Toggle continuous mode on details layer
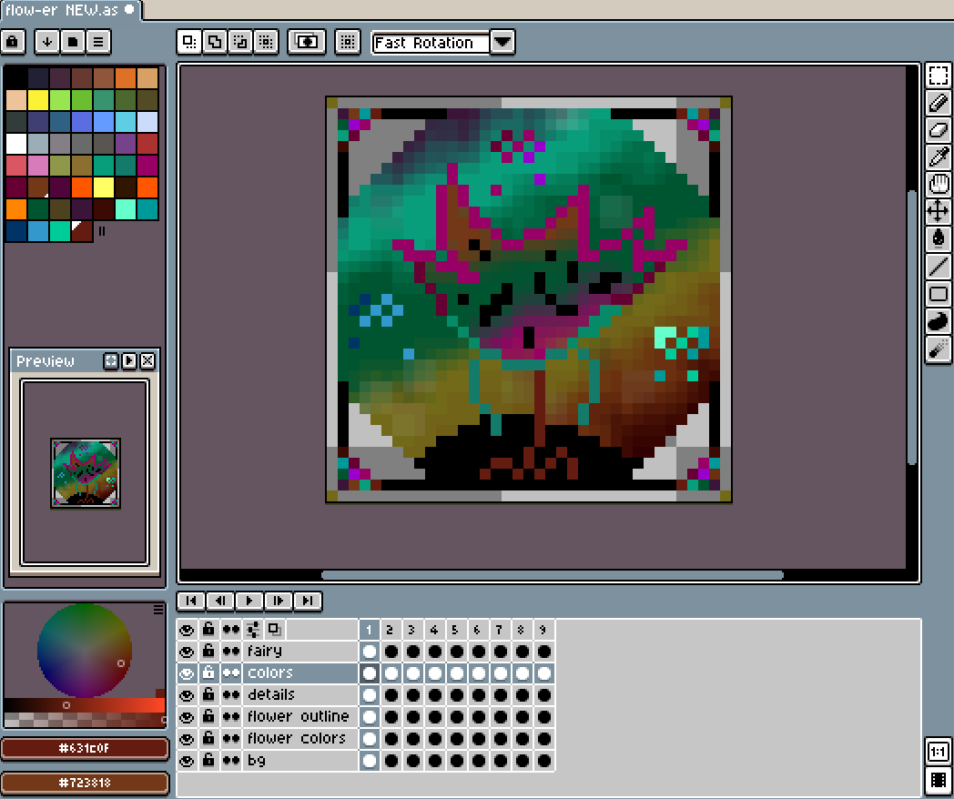 click(231, 695)
